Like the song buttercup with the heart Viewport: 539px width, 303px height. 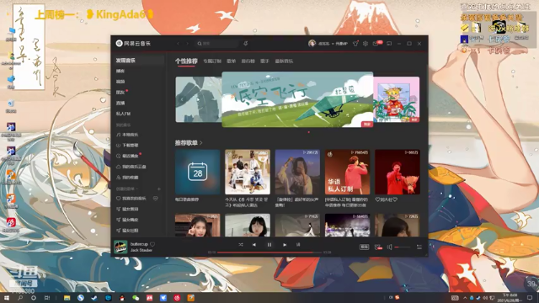click(152, 244)
